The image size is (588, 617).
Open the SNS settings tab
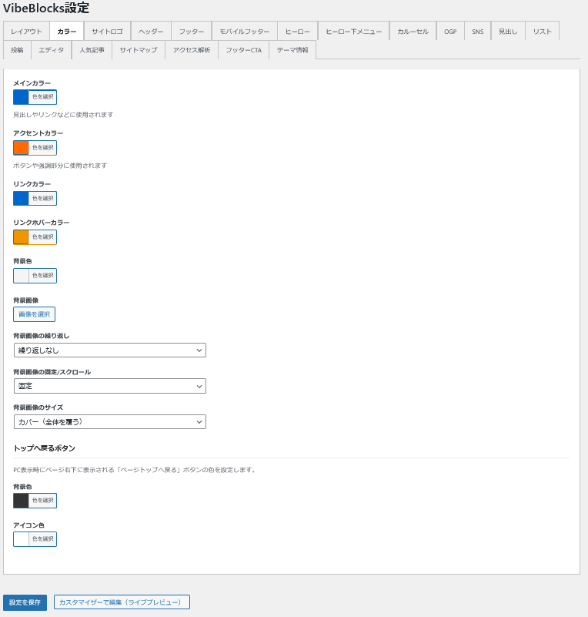pos(478,32)
